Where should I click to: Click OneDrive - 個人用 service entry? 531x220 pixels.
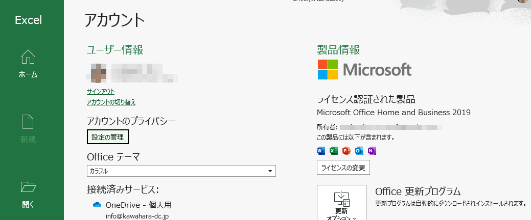(x=139, y=205)
